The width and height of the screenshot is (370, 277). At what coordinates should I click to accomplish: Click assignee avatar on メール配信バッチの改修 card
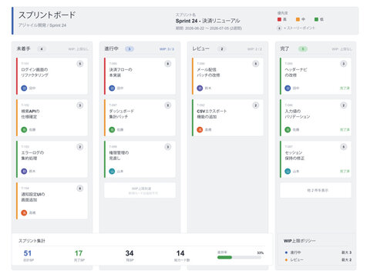coord(200,88)
